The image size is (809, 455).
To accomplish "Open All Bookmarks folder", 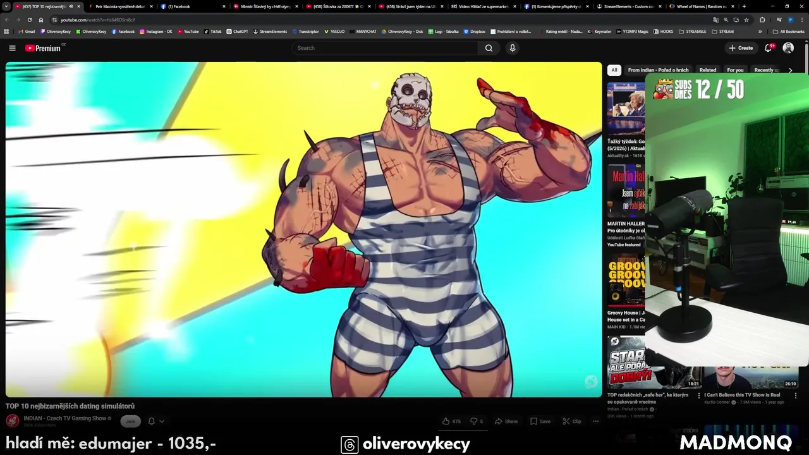I will pyautogui.click(x=788, y=31).
